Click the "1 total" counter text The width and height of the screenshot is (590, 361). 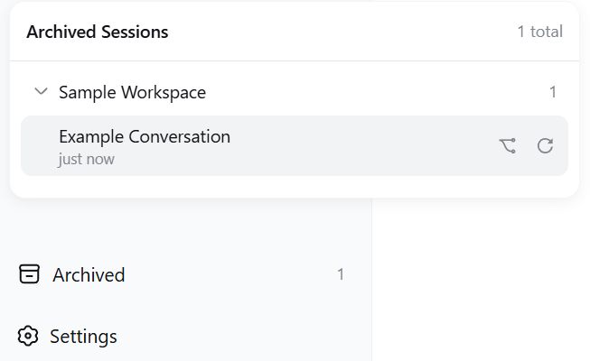(x=540, y=32)
